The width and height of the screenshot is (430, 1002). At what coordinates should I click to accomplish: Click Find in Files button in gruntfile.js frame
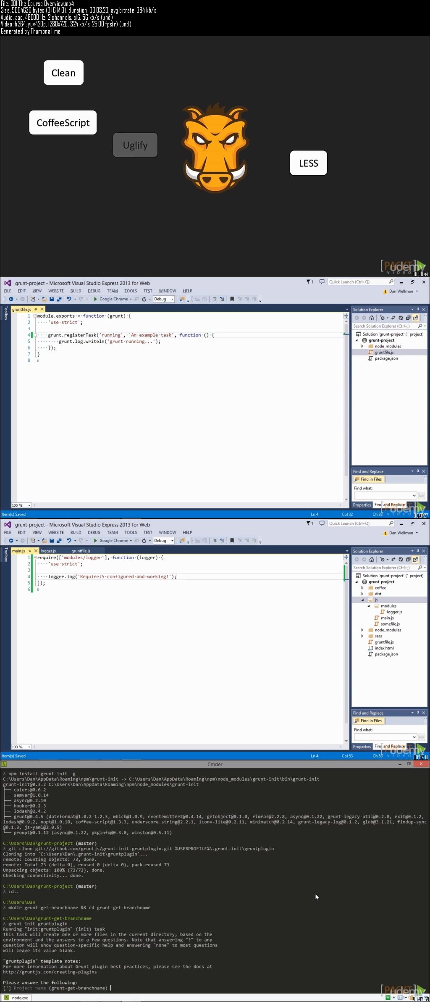click(368, 479)
